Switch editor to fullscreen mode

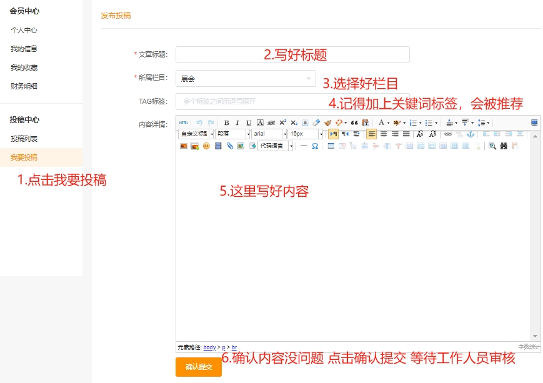534,122
